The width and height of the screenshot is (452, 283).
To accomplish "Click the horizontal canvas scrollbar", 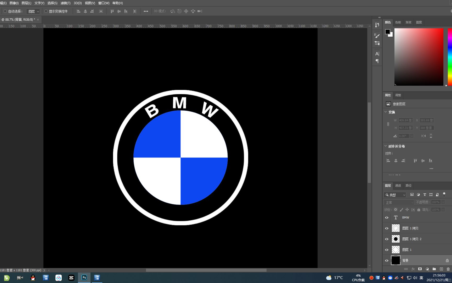I will [206, 270].
